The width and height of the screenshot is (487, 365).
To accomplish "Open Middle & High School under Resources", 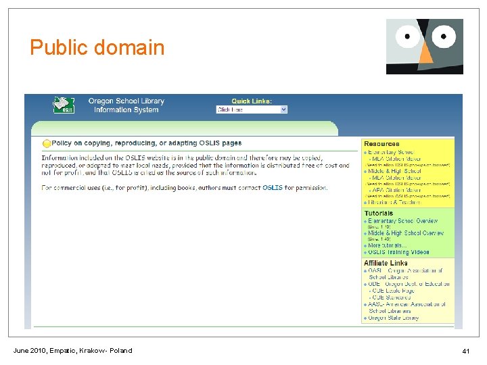I will pyautogui.click(x=394, y=171).
